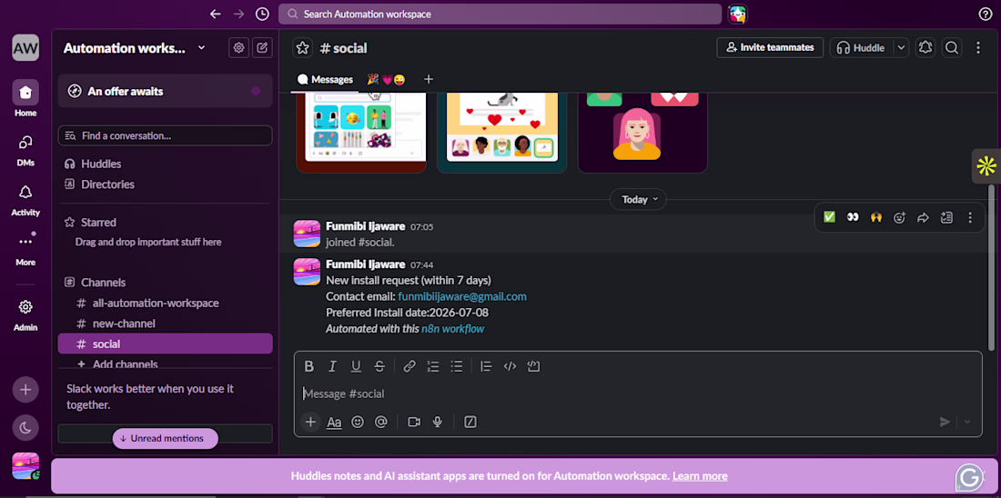Open the history clock icon
1001x498 pixels.
[x=262, y=14]
